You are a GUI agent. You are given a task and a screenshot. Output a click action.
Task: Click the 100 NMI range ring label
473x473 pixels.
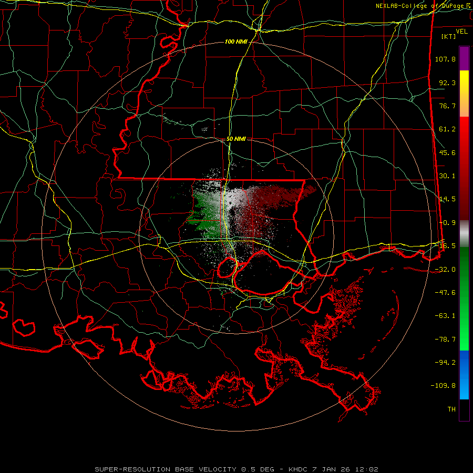[x=236, y=42]
